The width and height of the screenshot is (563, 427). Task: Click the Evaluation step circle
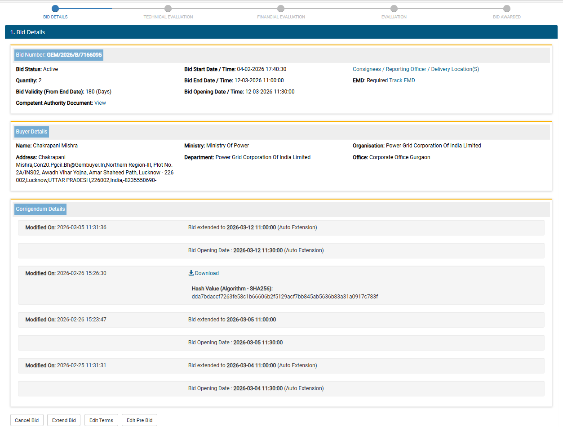394,9
